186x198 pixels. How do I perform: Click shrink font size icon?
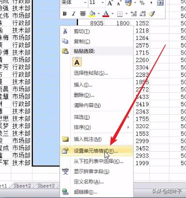(118, 3)
